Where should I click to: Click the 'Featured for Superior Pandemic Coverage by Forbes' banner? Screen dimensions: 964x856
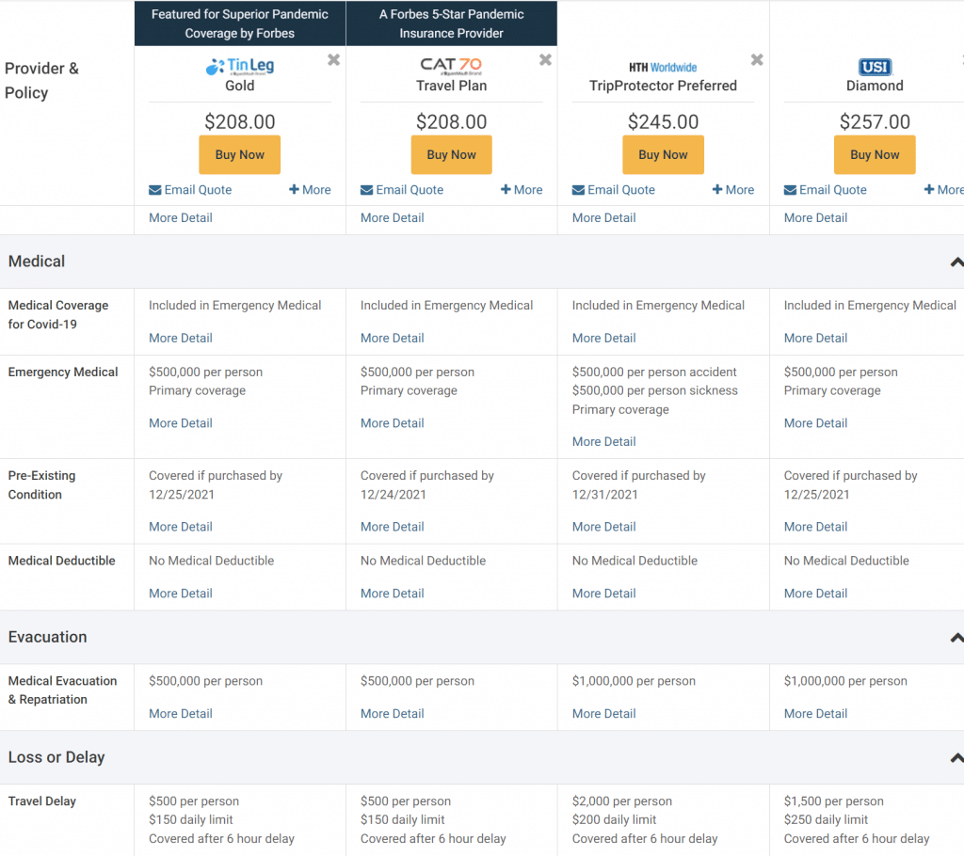coord(240,24)
